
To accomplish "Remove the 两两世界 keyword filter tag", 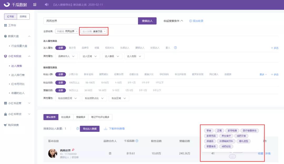I will tap(77, 31).
